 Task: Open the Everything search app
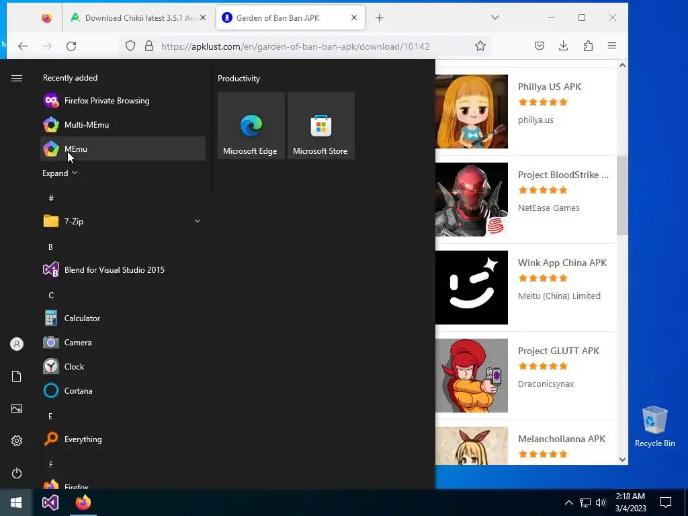(x=123, y=439)
